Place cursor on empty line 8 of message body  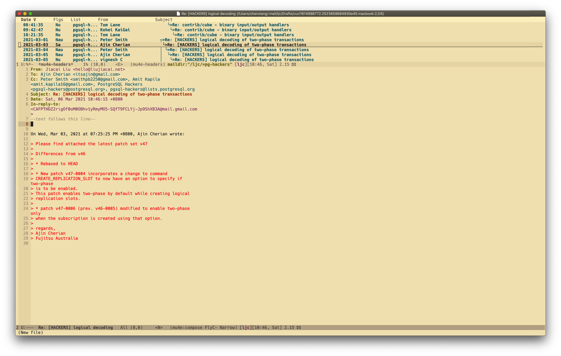[32, 124]
